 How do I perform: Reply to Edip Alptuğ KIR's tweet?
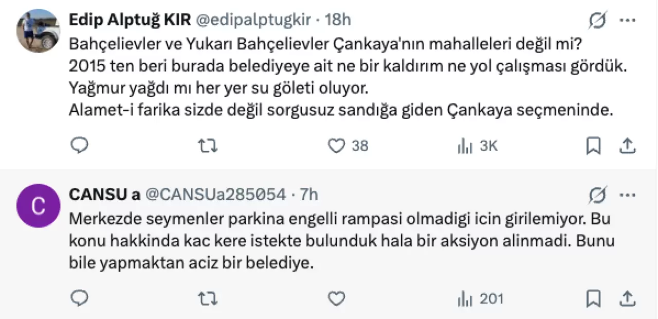pyautogui.click(x=79, y=146)
